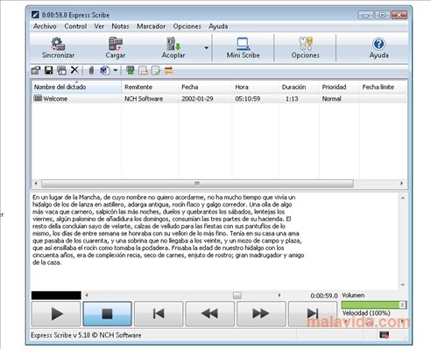Screen dimensions: 431x349
Task: Jump to dictation start button
Action: pyautogui.click(x=159, y=314)
